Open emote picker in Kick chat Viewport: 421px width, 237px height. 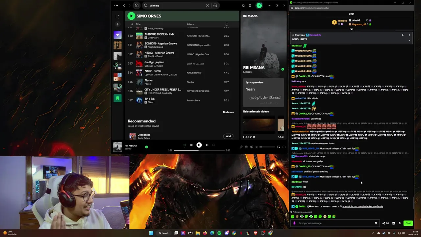point(376,223)
